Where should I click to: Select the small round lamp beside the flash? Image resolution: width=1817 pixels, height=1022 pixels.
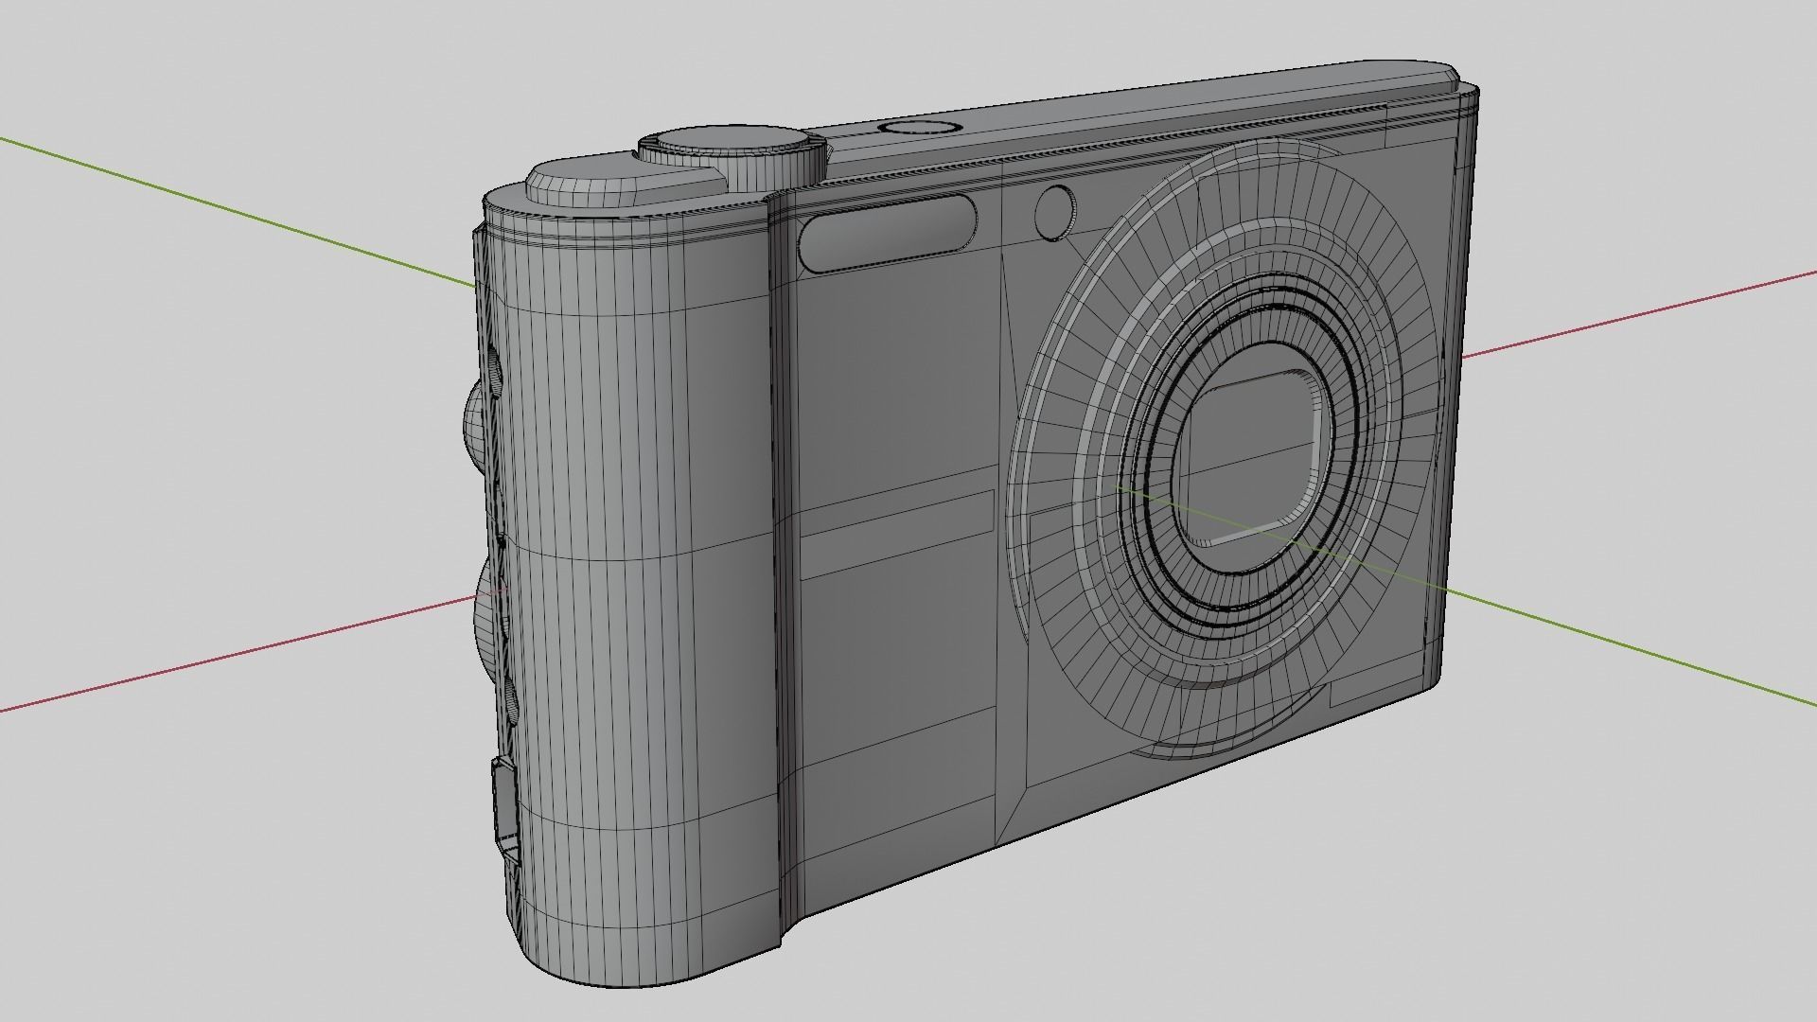click(1055, 213)
